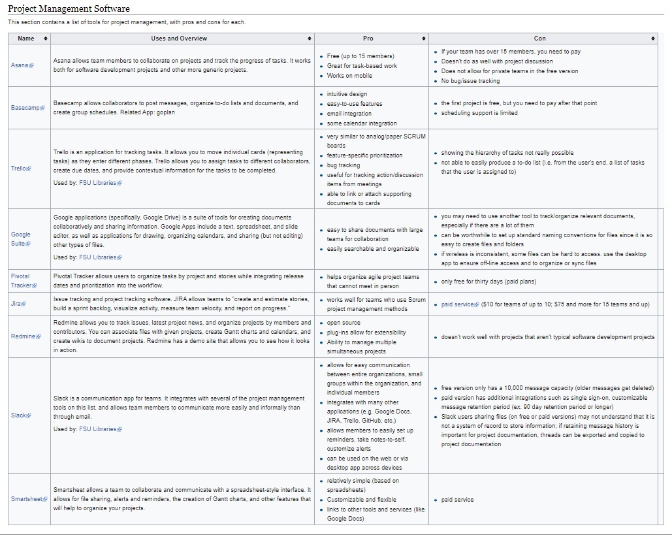The image size is (672, 535).
Task: Click 'open source' bullet in Redmine row
Action: [x=344, y=323]
